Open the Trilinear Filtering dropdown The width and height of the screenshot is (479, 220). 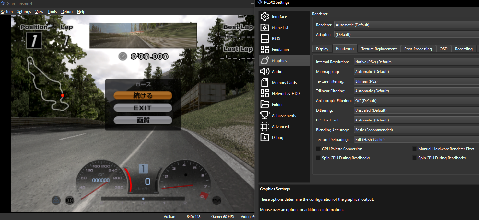416,91
